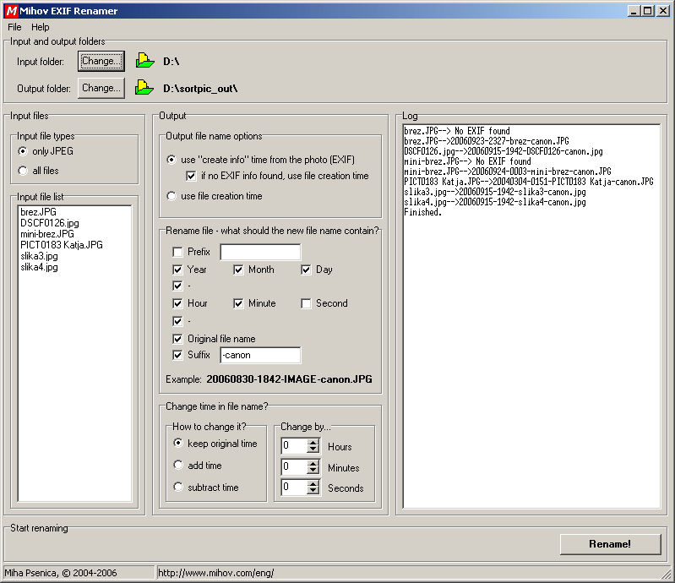Click Change button for Input folder

(101, 61)
